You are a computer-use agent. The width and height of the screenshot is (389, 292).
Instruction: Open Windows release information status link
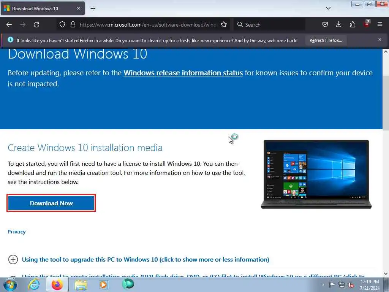tap(183, 73)
